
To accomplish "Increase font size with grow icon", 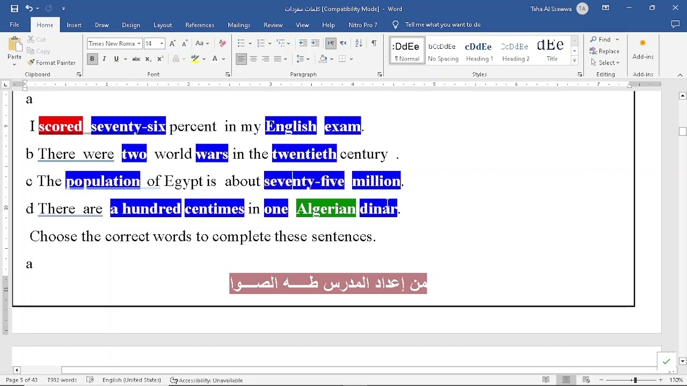I will 173,43.
